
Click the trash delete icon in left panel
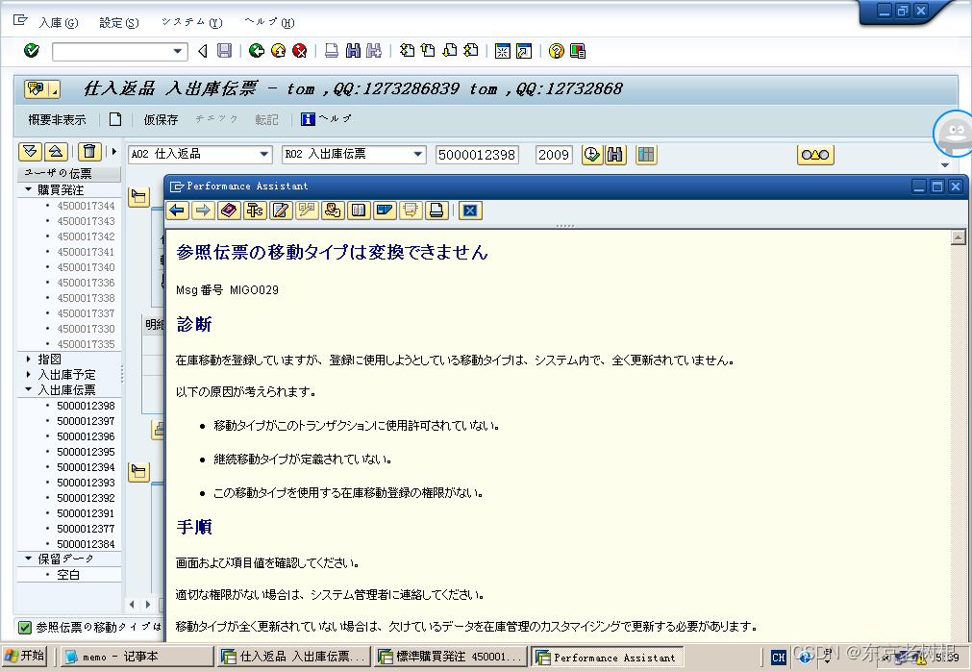click(x=89, y=152)
